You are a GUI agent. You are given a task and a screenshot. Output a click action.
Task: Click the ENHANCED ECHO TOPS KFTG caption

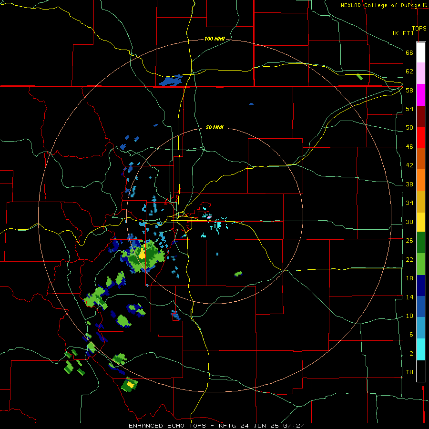click(216, 426)
